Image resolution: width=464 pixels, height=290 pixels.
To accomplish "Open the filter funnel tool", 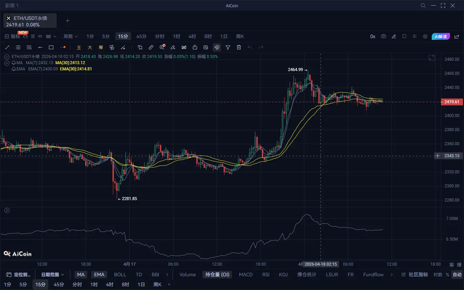I will pos(228,47).
